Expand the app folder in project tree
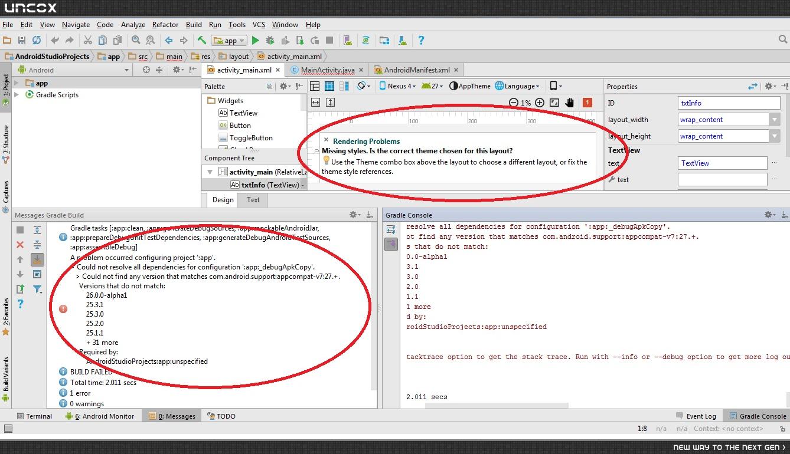 pos(17,83)
